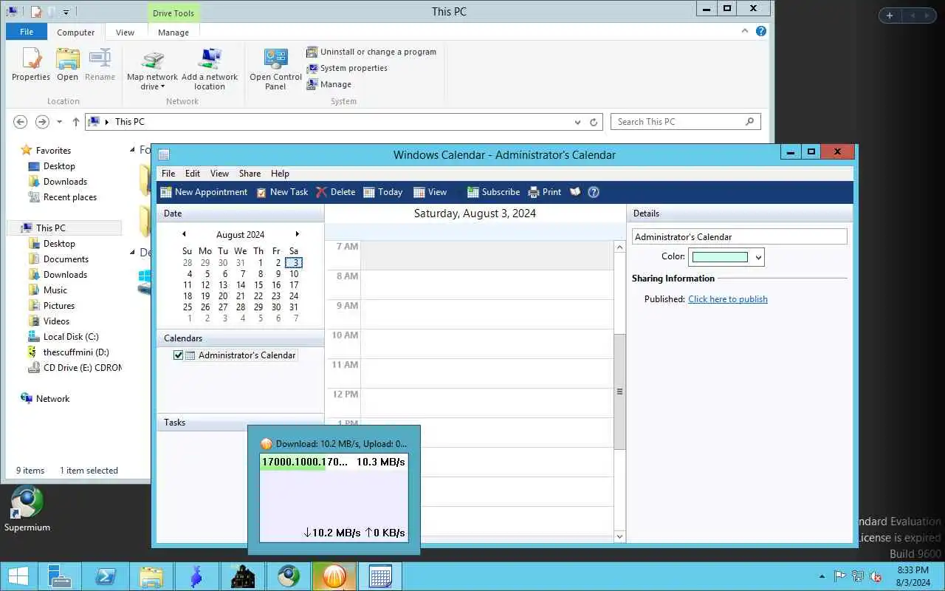Viewport: 945px width, 591px height.
Task: Select Local Disk (C:) in navigation pane
Action: tap(71, 337)
